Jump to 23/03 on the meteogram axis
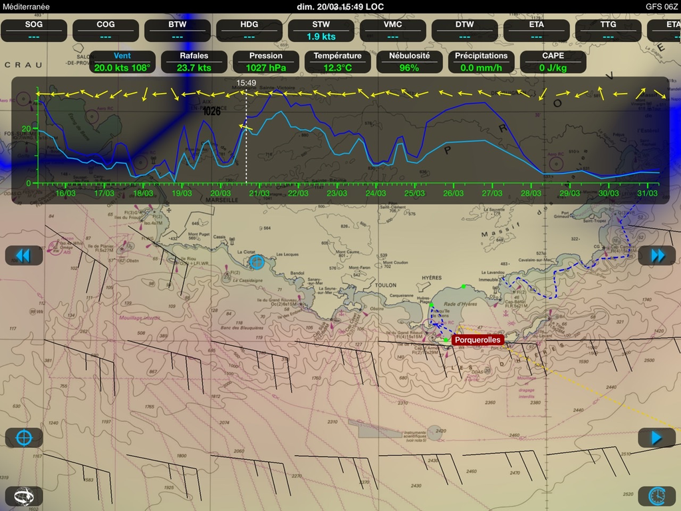The width and height of the screenshot is (681, 511). pos(337,193)
